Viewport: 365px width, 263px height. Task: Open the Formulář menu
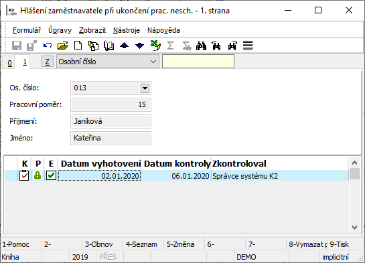click(27, 30)
